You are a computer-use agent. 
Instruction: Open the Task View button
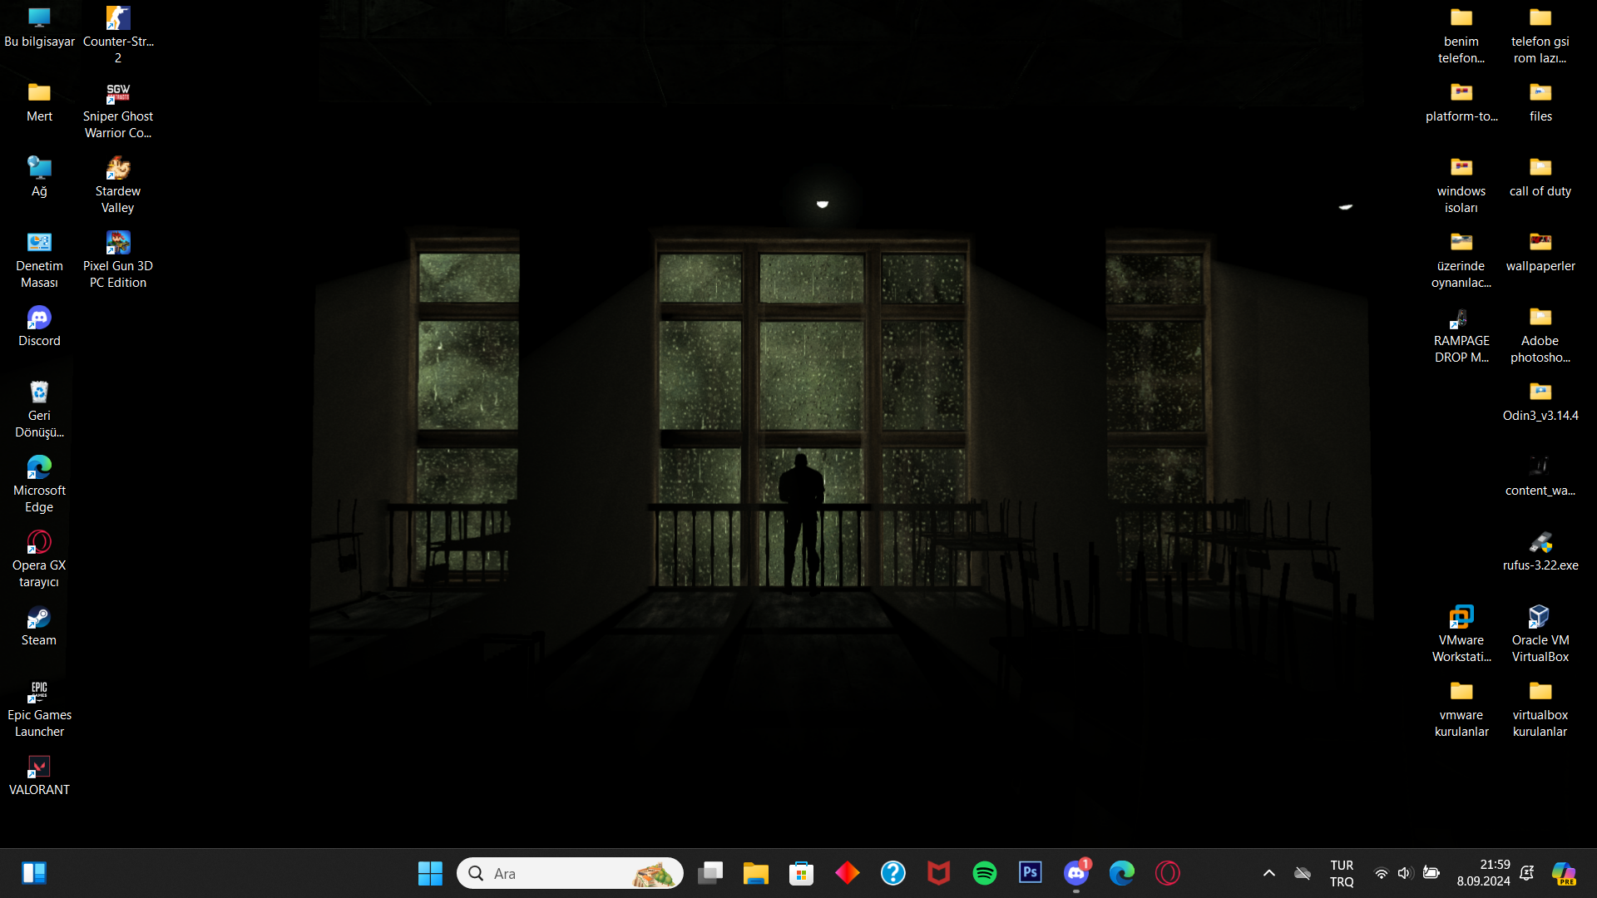coord(710,873)
